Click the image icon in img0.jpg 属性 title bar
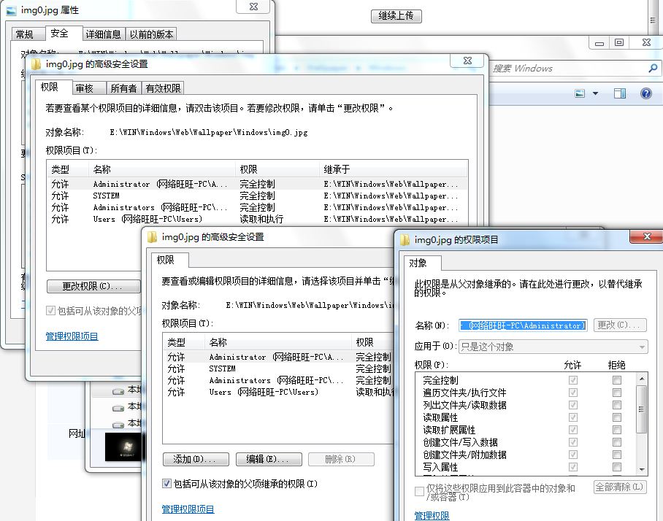Screen dimensions: 663x521 [12, 10]
